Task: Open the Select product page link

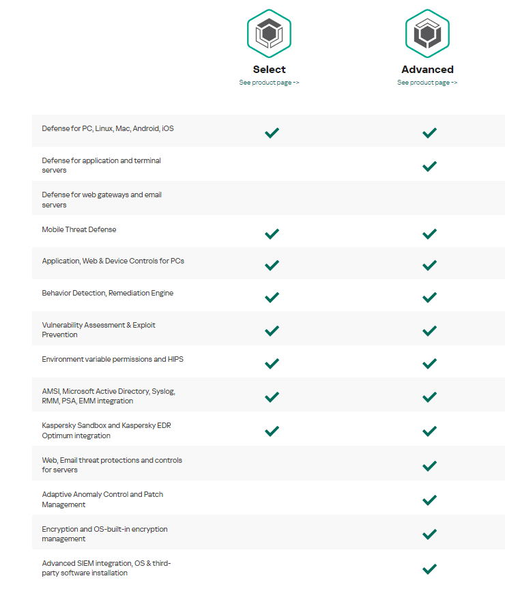Action: tap(269, 83)
